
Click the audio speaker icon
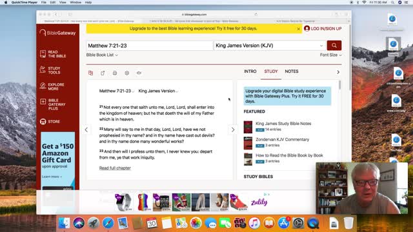point(139,73)
